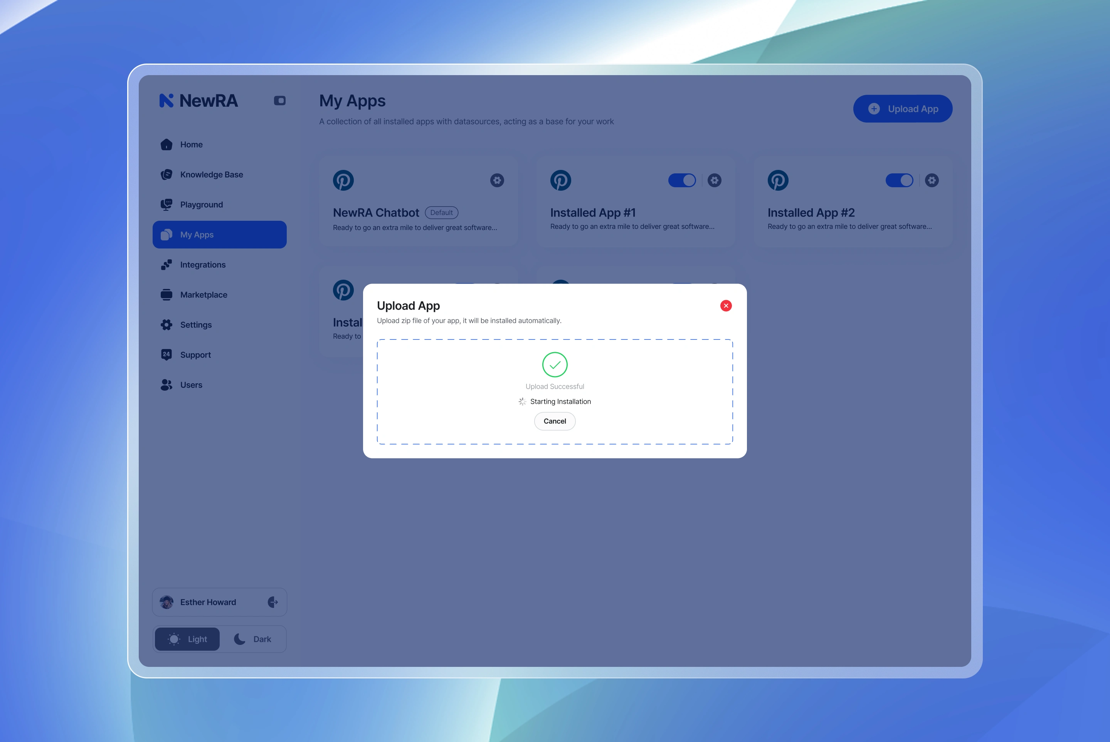Click the Settings gear in sidebar
The height and width of the screenshot is (742, 1110).
tap(166, 325)
